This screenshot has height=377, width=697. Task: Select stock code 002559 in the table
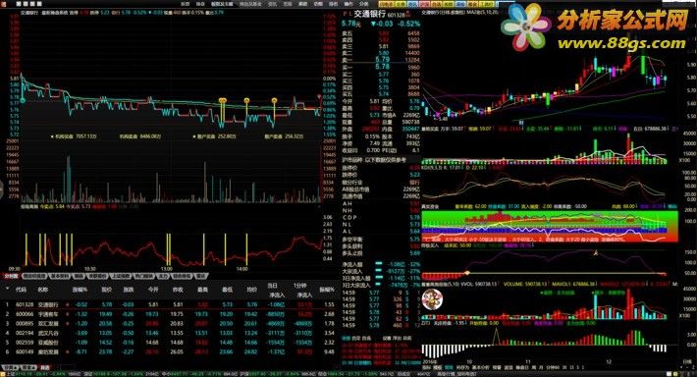coord(25,343)
